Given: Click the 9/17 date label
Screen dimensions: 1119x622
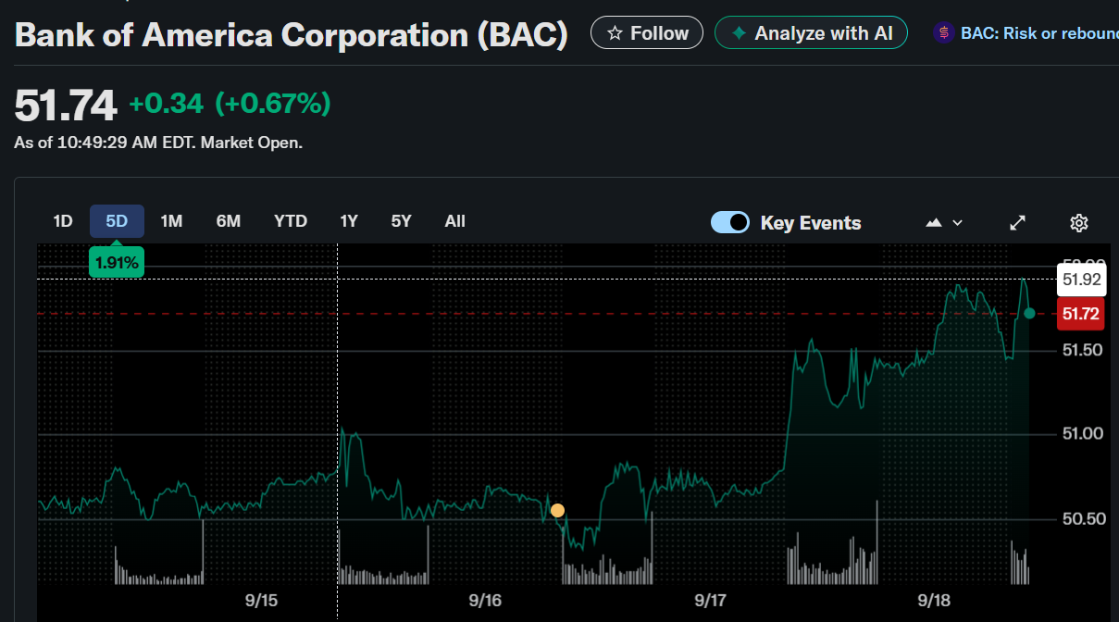Looking at the screenshot, I should 710,601.
